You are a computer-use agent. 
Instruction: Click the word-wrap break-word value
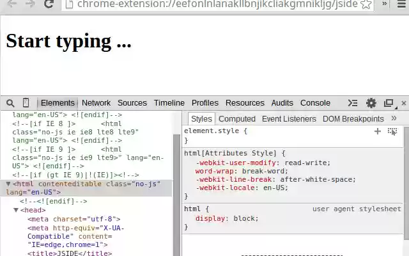click(263, 171)
